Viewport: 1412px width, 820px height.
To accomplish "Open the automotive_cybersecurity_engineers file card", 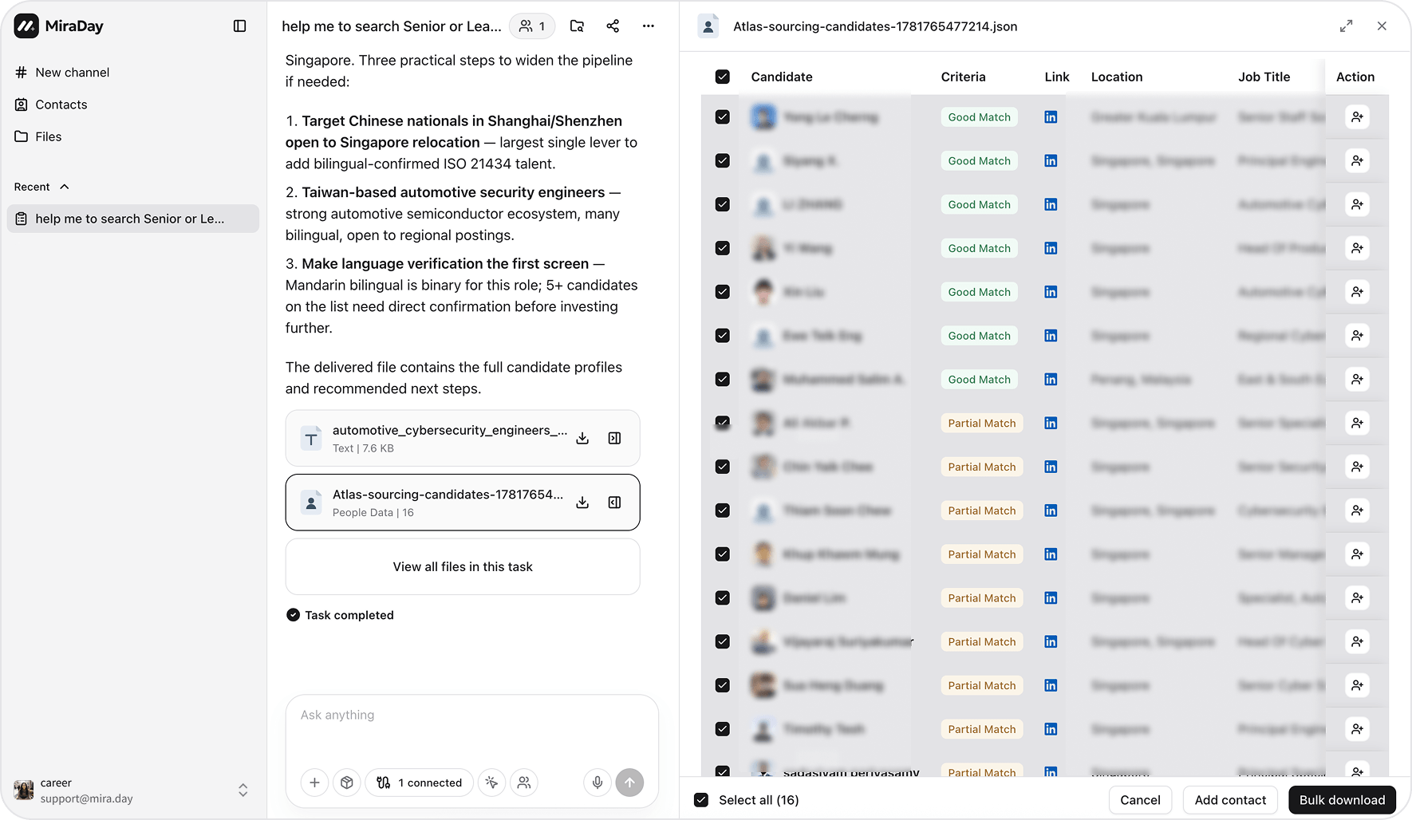I will 463,439.
